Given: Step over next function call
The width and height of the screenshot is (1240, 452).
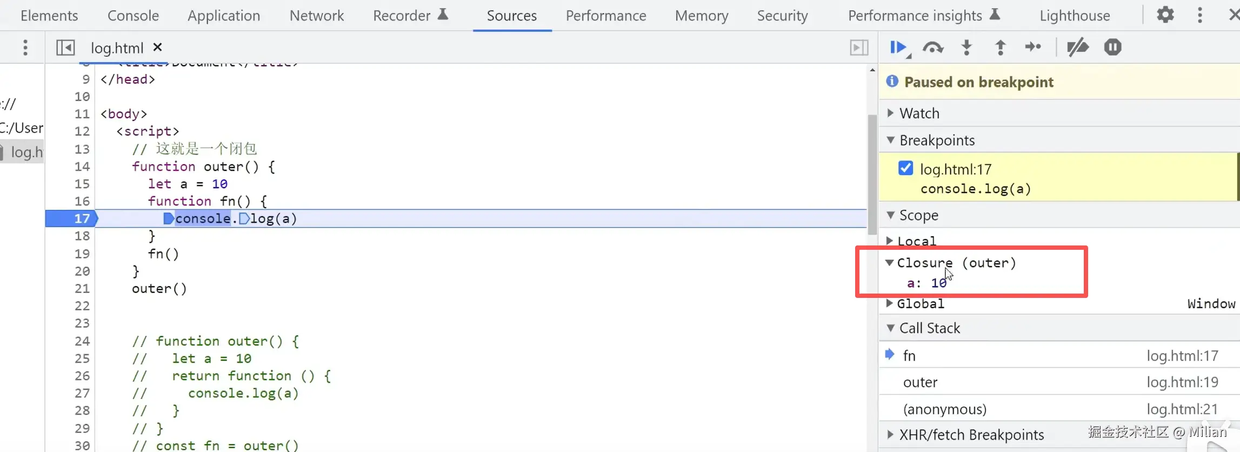Looking at the screenshot, I should point(932,48).
